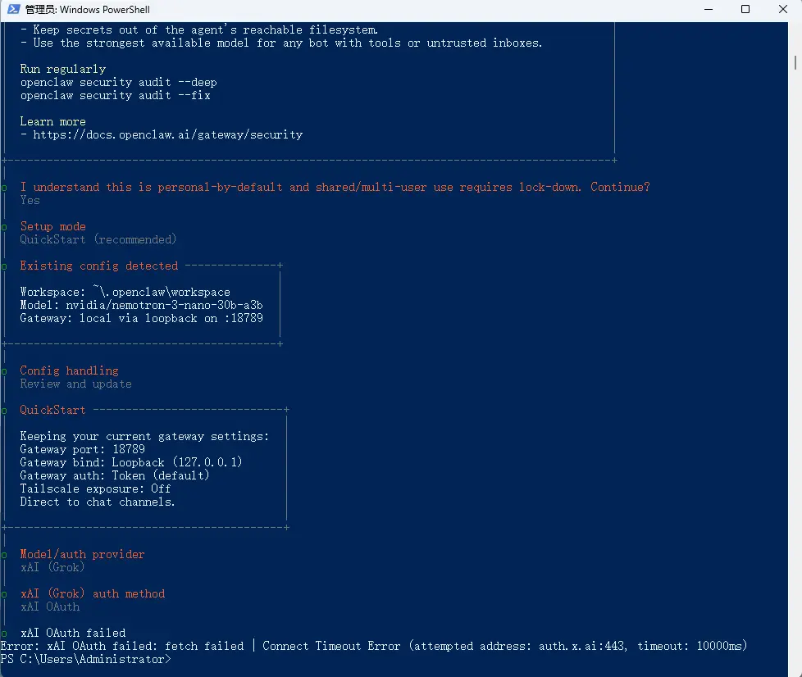Viewport: 802px width, 677px height.
Task: Click the gray "xAI OAuth" answer
Action: (50, 607)
